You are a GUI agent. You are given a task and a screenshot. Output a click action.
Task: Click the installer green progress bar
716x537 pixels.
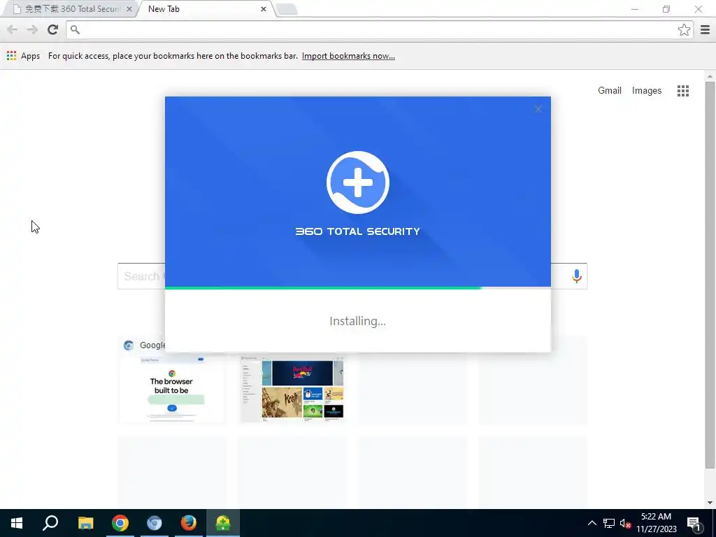click(323, 287)
